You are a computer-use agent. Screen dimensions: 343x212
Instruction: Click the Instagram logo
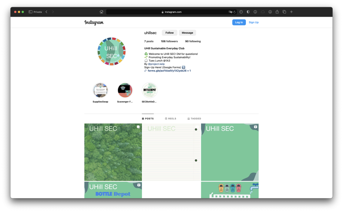[x=94, y=22]
